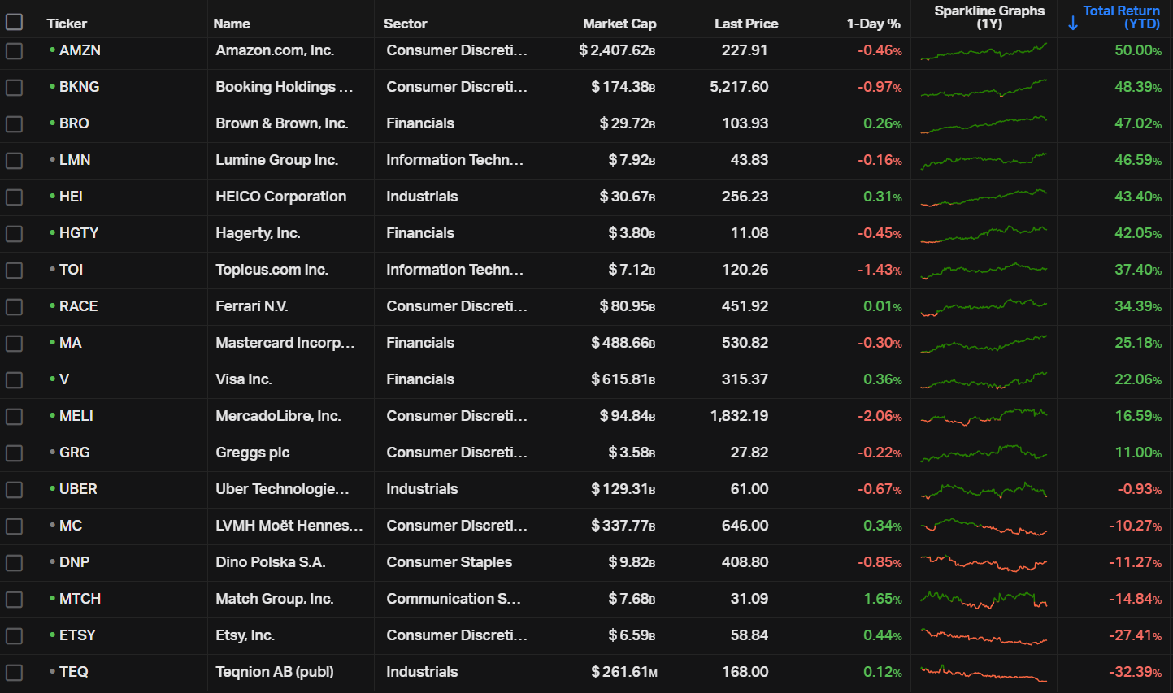Open the GRG ticker

[75, 453]
